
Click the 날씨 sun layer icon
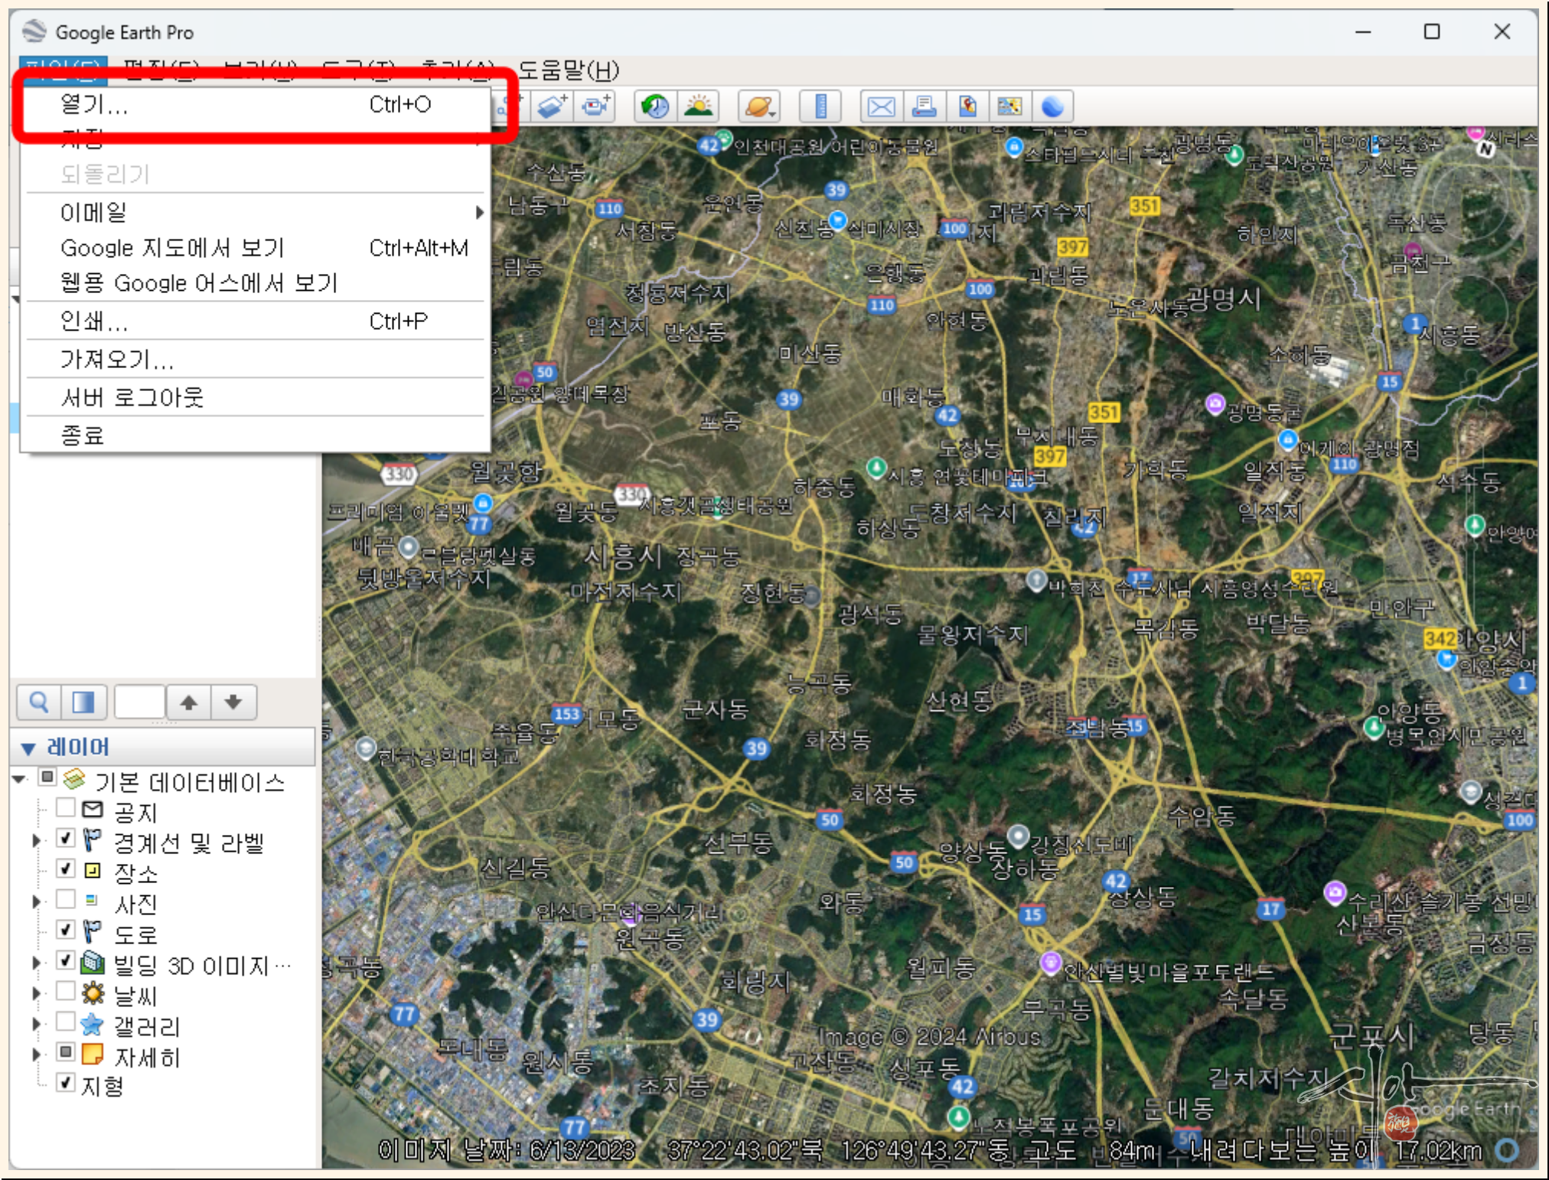click(x=93, y=993)
